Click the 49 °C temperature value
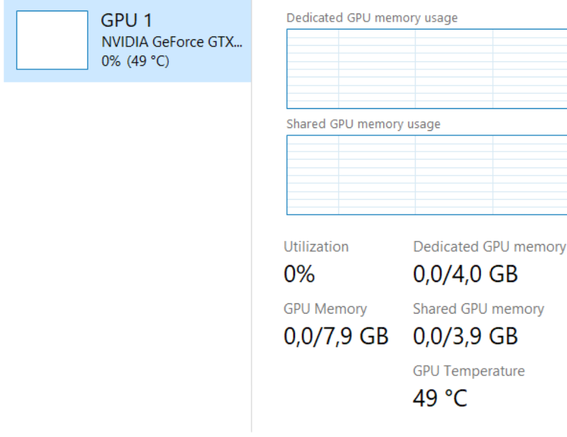The width and height of the screenshot is (567, 437). pos(440,399)
